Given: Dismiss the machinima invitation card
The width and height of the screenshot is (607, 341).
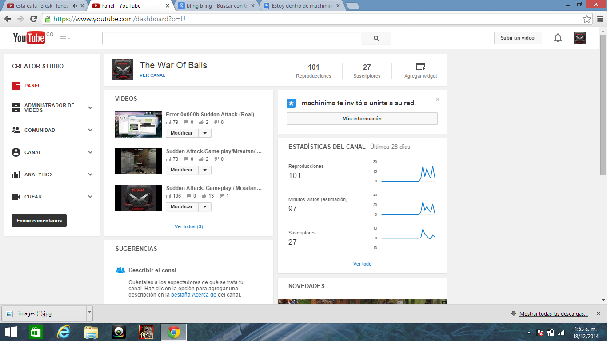Looking at the screenshot, I should 438,99.
